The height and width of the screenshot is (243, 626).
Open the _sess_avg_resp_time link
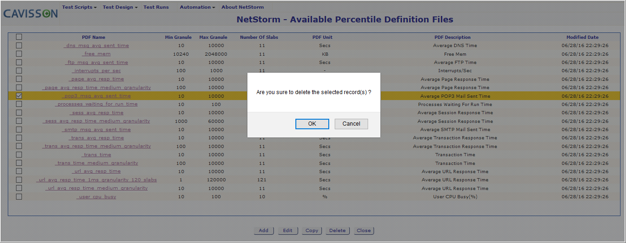click(x=96, y=113)
